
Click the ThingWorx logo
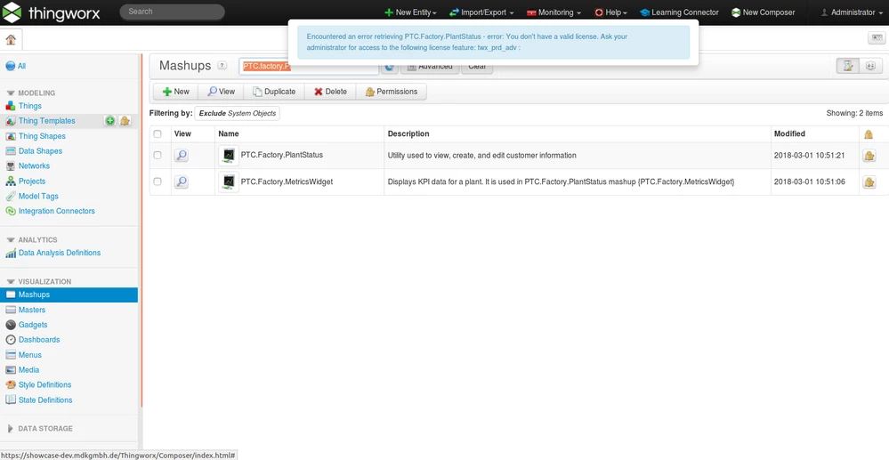click(52, 12)
